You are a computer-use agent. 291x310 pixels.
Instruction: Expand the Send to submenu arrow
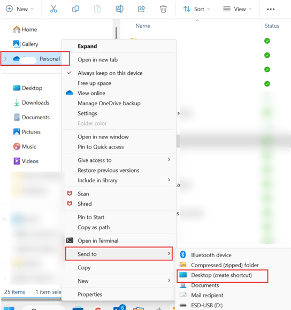click(x=169, y=253)
